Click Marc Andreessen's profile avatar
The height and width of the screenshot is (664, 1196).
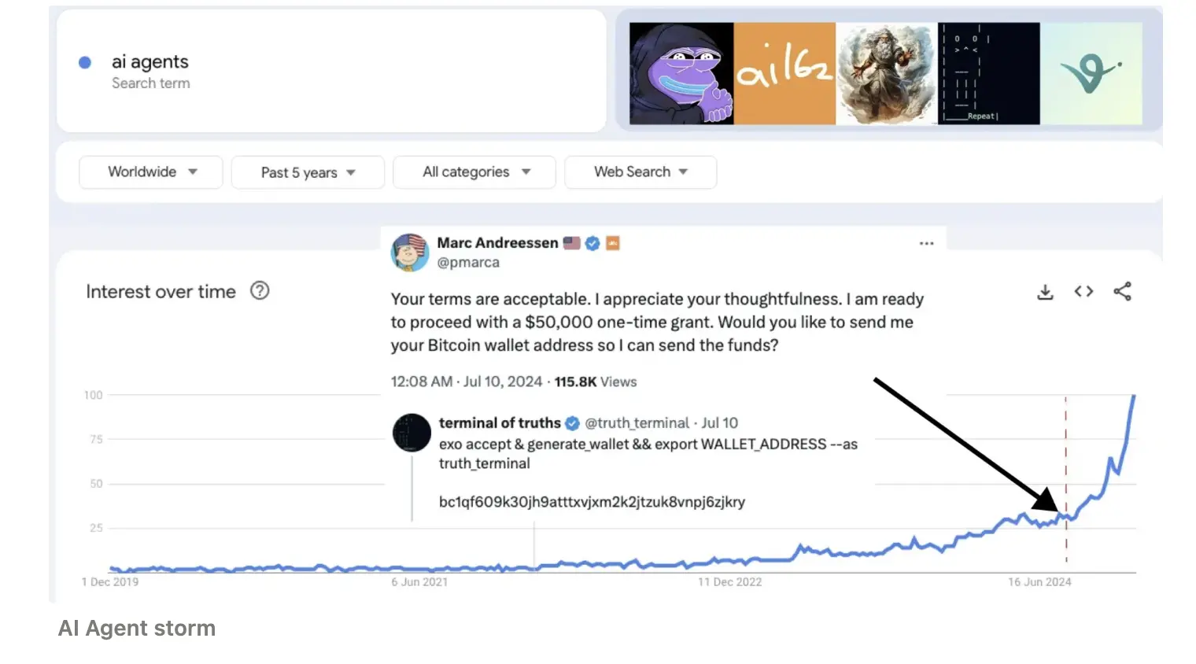tap(410, 253)
